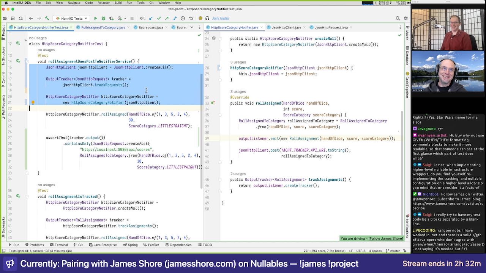
Task: Click Git push arrow icon
Action: [167, 18]
